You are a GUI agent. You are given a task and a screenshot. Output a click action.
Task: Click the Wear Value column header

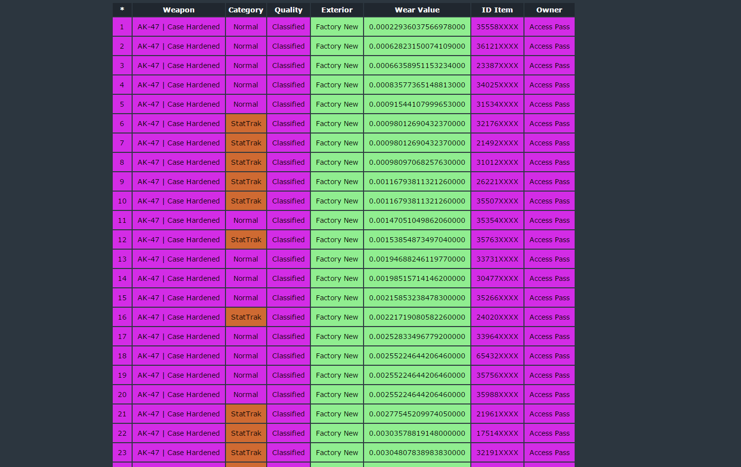[417, 10]
